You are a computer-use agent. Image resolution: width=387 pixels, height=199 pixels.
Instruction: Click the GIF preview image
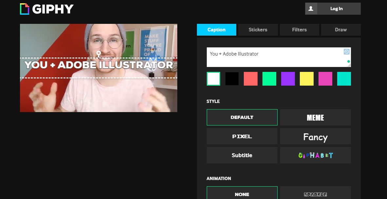click(99, 68)
